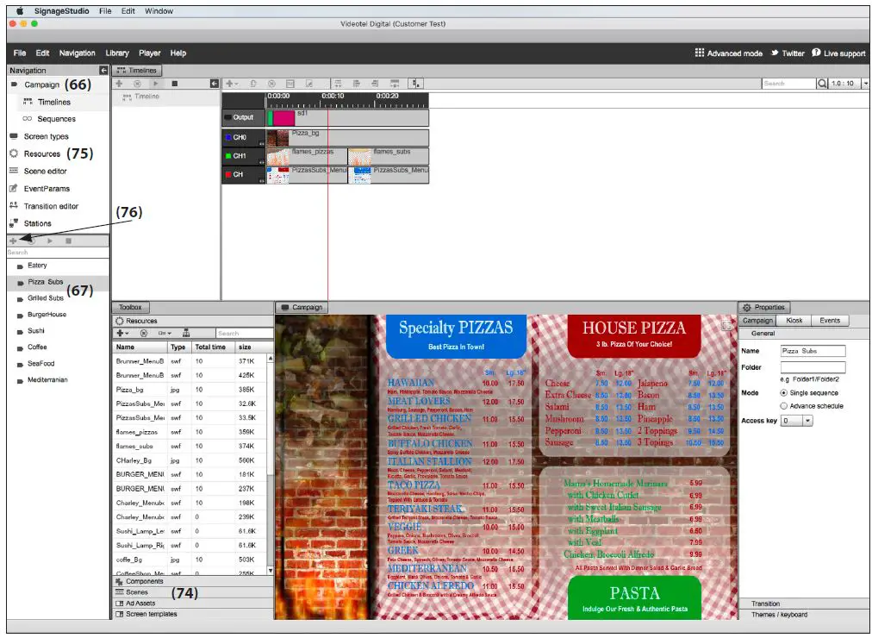
Task: Click the Stations icon in Navigation
Action: (14, 223)
